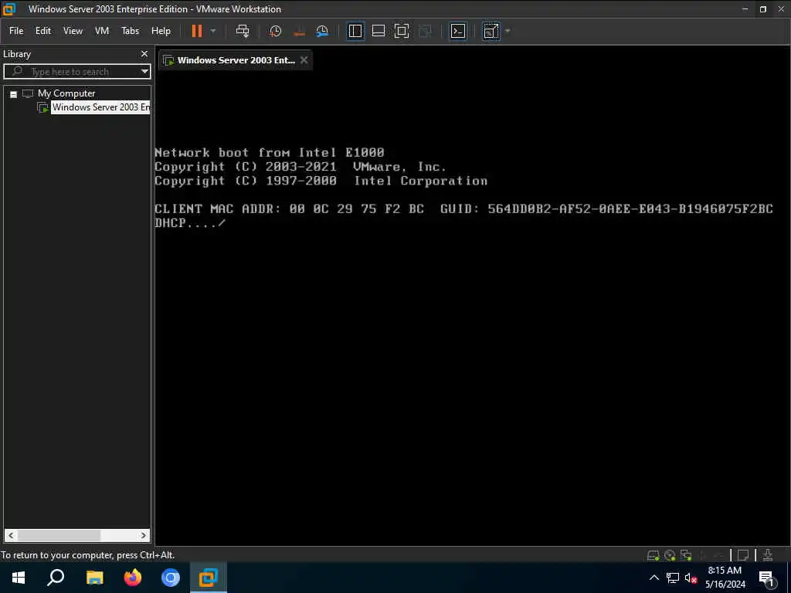Click the library scrollbar right arrow
Viewport: 791px width, 593px height.
point(143,535)
